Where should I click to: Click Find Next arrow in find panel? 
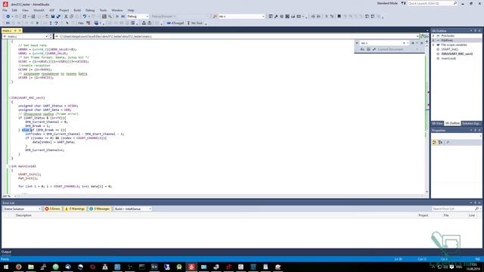(x=413, y=43)
